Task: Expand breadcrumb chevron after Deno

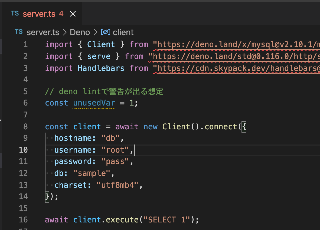Action: 95,32
